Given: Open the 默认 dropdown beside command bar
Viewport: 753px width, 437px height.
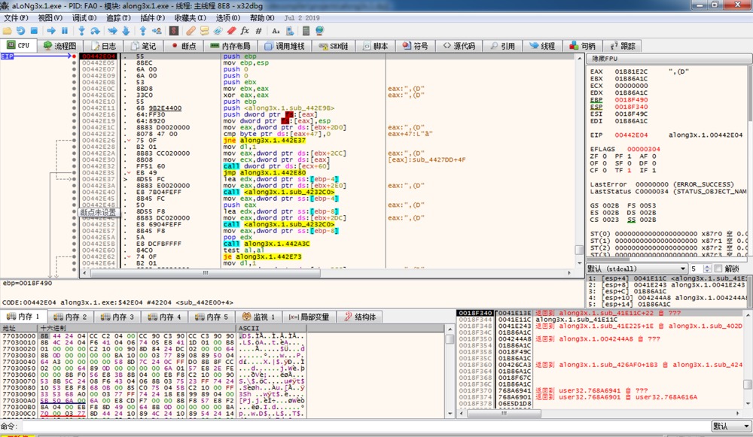Looking at the screenshot, I should point(731,426).
